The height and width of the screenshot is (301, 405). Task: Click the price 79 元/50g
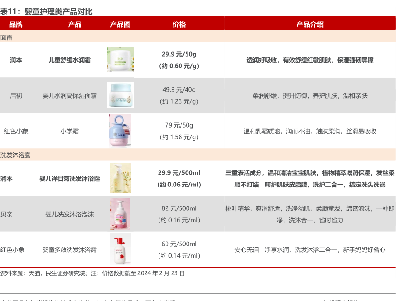tap(179, 125)
